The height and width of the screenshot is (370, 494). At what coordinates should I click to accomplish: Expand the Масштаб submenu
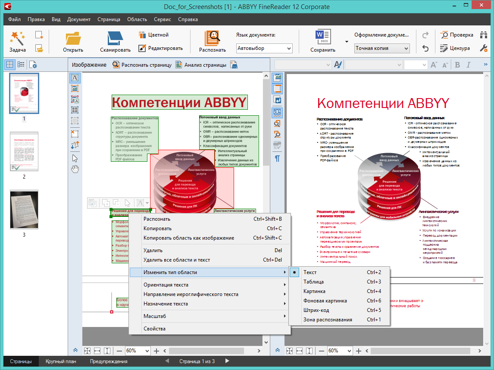pyautogui.click(x=210, y=316)
